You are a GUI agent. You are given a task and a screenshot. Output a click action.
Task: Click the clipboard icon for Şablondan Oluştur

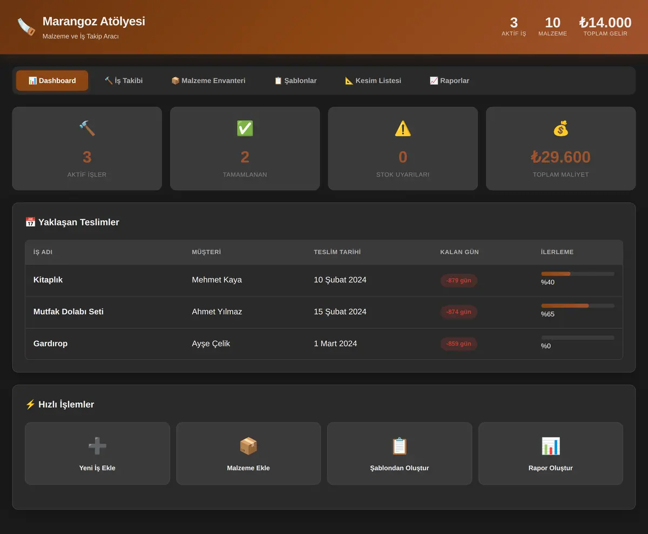tap(400, 446)
